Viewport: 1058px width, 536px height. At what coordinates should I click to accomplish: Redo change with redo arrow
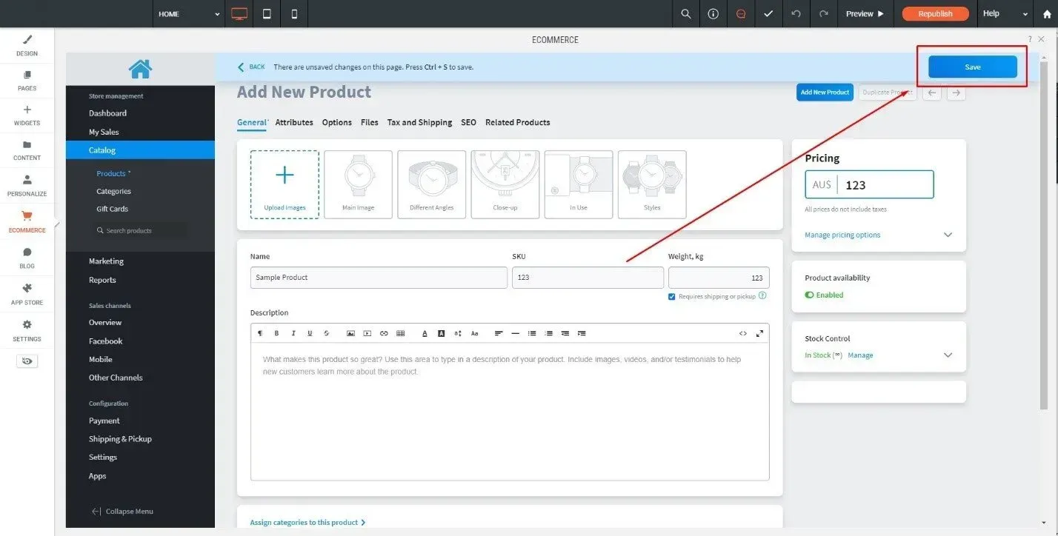click(823, 13)
